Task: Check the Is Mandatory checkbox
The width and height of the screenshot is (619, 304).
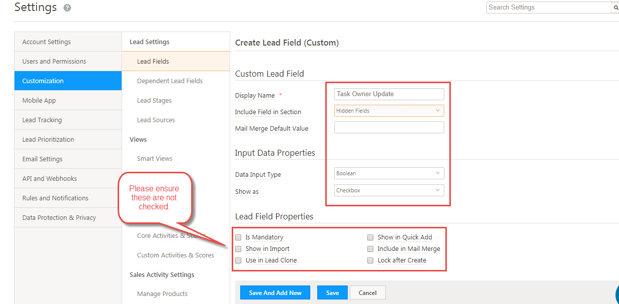Action: [239, 237]
